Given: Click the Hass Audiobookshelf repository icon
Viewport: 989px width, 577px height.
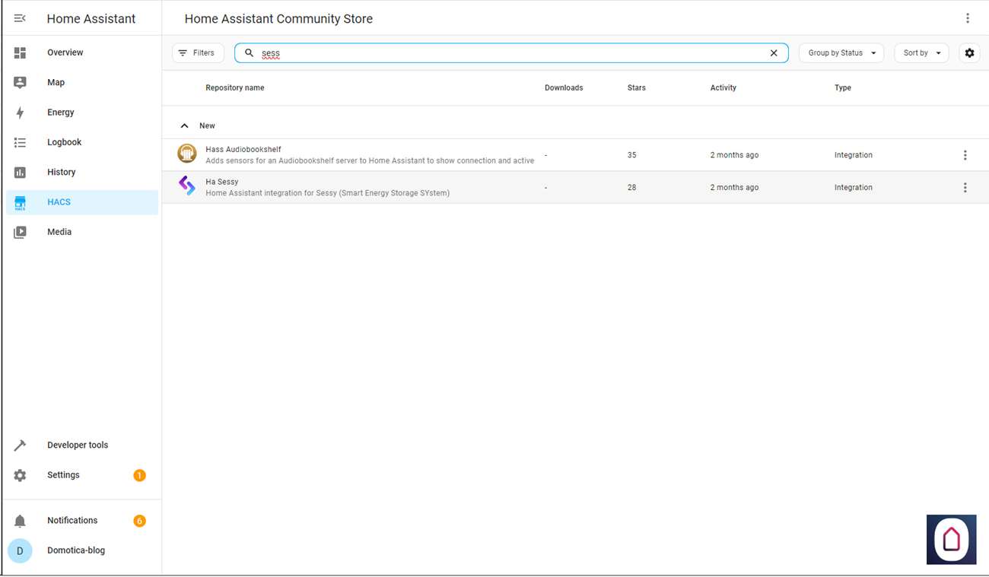Looking at the screenshot, I should pos(186,154).
